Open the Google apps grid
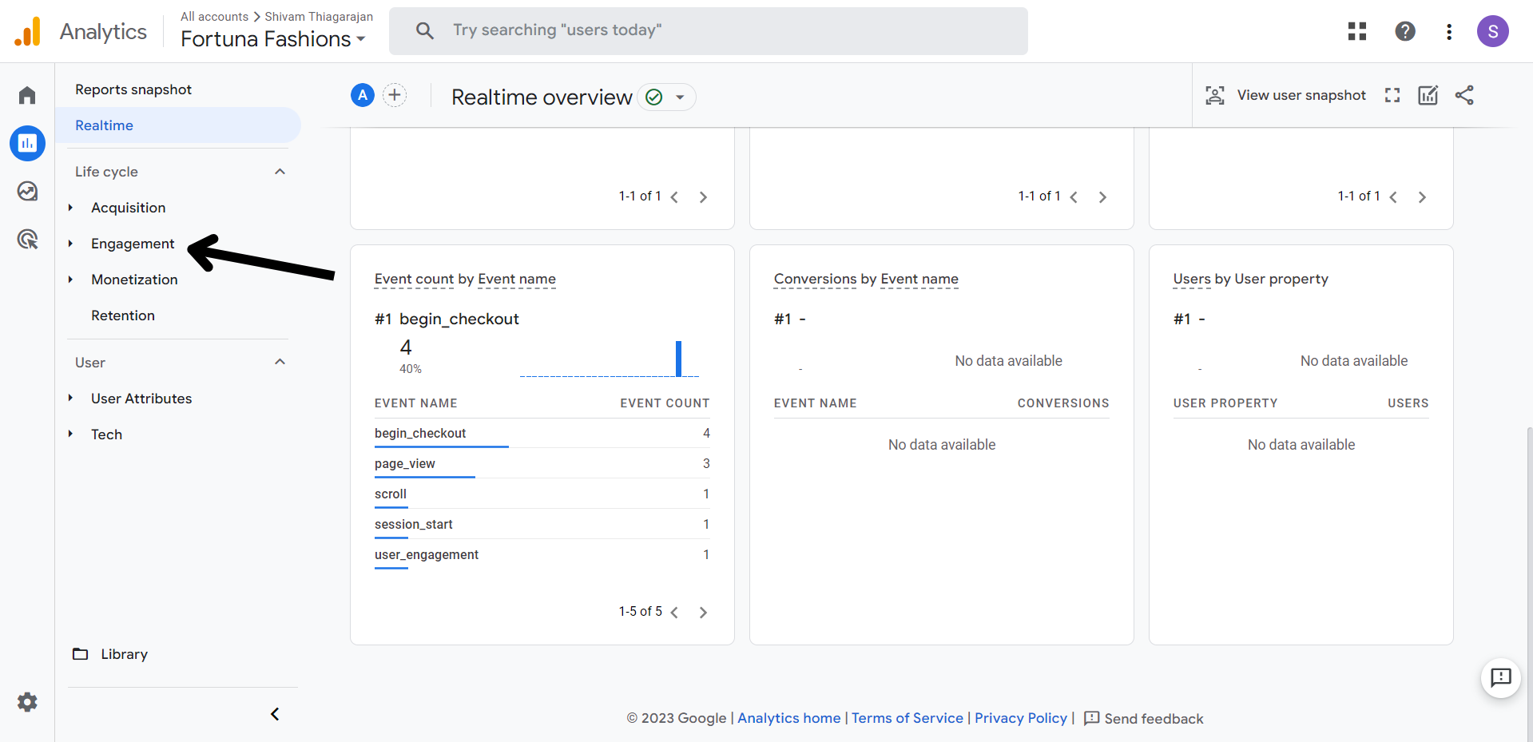The image size is (1533, 742). point(1356,31)
